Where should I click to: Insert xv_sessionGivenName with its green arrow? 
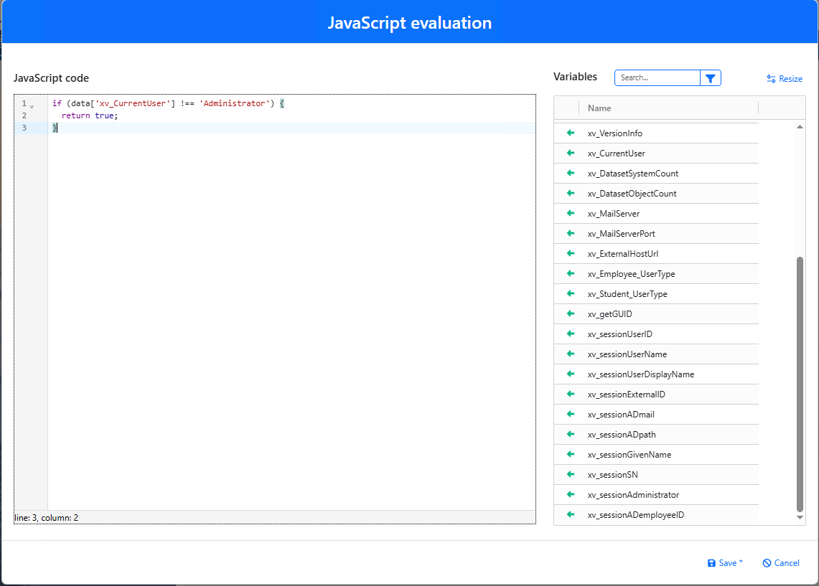click(571, 455)
